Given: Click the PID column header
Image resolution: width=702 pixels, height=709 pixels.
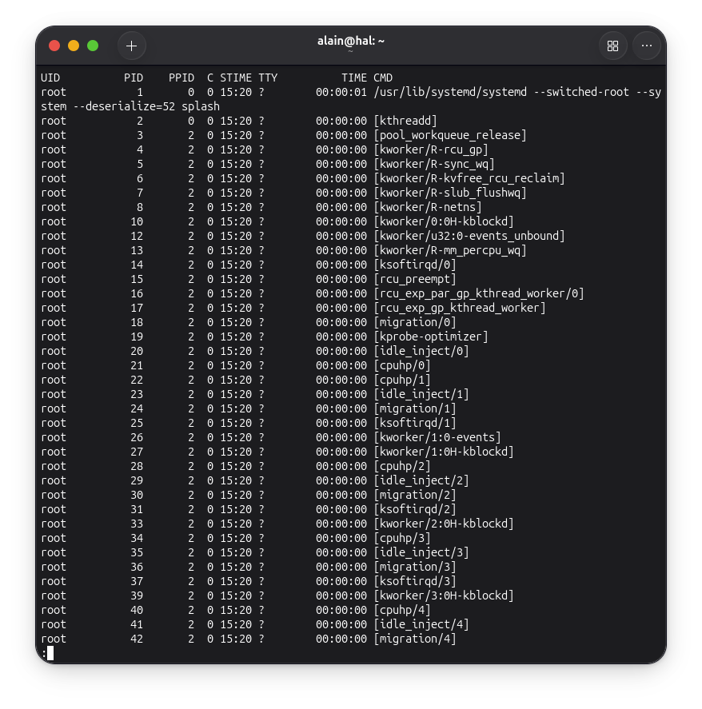Looking at the screenshot, I should pos(134,78).
